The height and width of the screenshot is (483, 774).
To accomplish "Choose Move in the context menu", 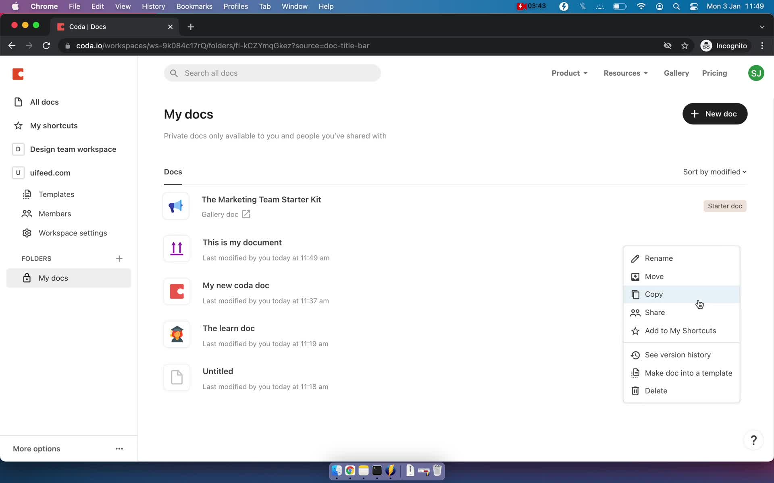I will (x=681, y=277).
